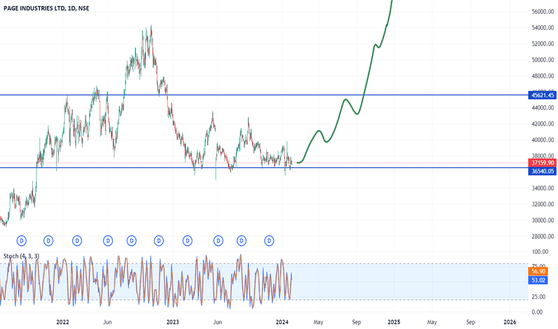Viewport: 558px width, 329px height.
Task: Click the 2023 label on the time axis
Action: tap(173, 322)
